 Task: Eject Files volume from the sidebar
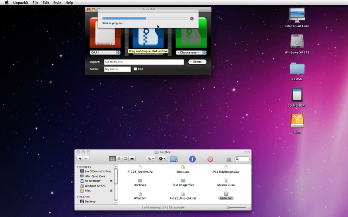point(111,191)
